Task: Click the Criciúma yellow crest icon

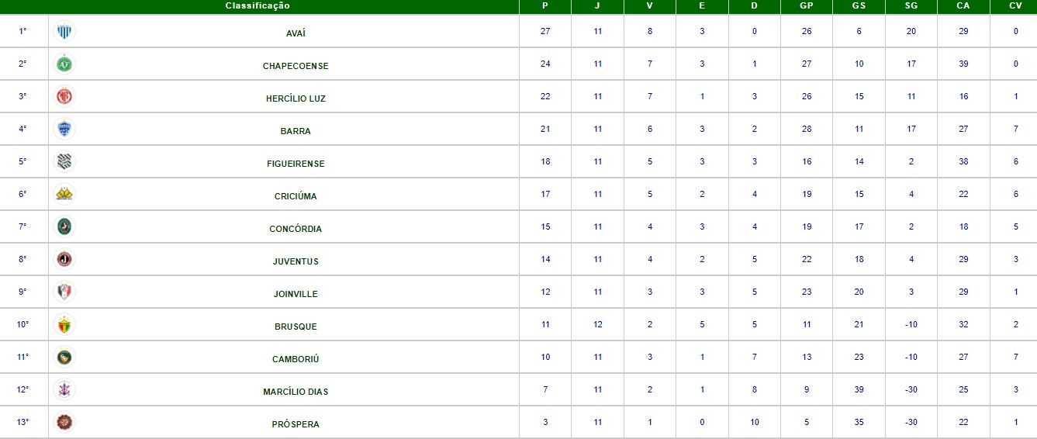Action: tap(65, 195)
